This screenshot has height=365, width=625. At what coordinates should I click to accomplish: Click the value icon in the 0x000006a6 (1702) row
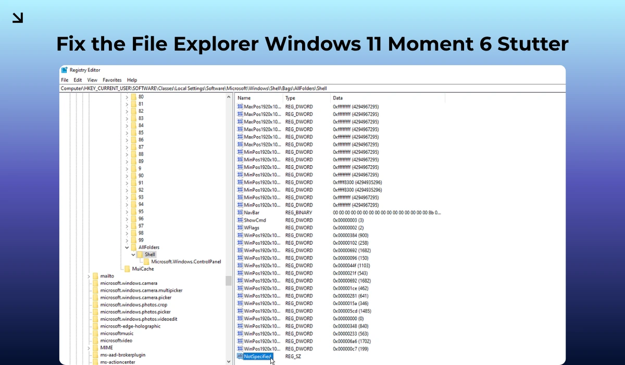pyautogui.click(x=240, y=341)
